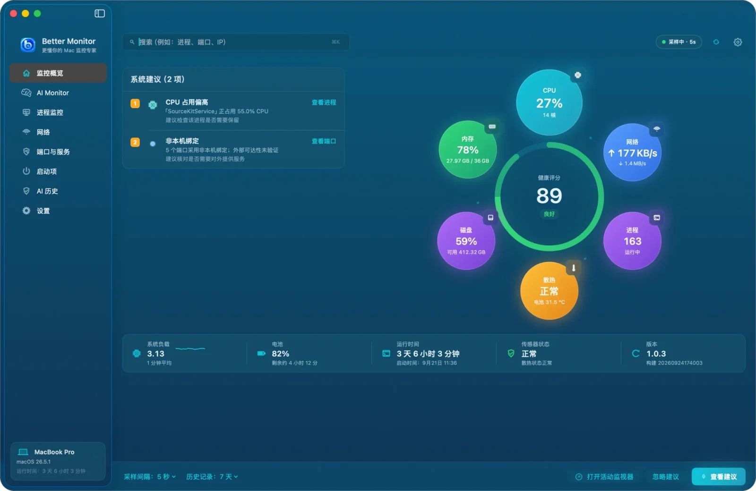
Task: Click the chip icon on the CPU bubble
Action: [577, 75]
